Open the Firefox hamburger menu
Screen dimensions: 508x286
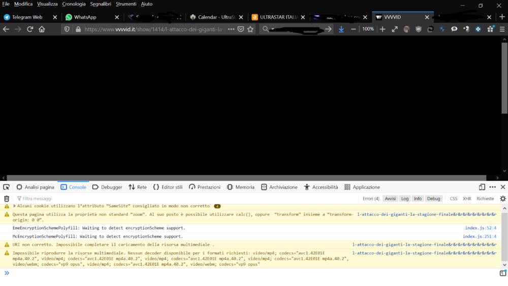click(x=502, y=30)
